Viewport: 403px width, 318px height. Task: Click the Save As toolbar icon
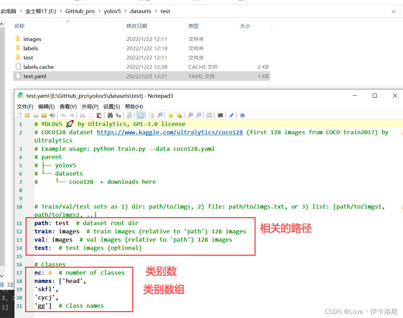[x=44, y=115]
